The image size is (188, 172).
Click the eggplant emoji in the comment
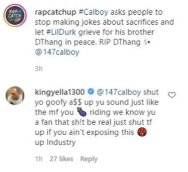(x=82, y=112)
